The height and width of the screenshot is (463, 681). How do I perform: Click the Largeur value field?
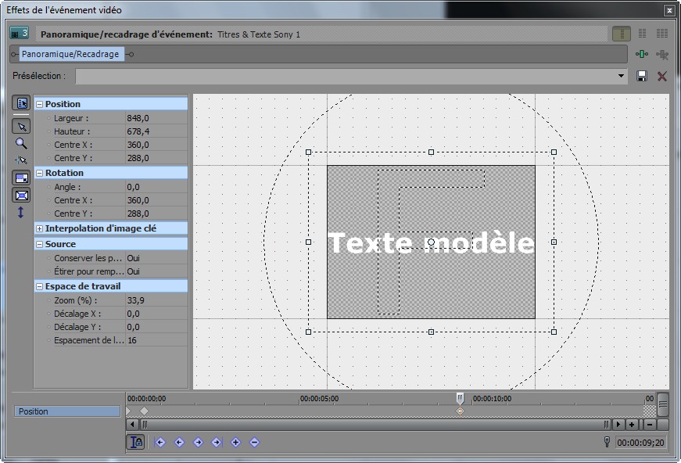click(x=156, y=118)
